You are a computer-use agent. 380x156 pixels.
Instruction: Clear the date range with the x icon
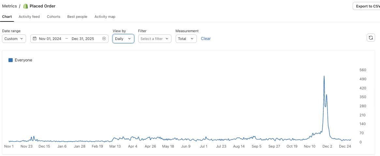click(104, 38)
